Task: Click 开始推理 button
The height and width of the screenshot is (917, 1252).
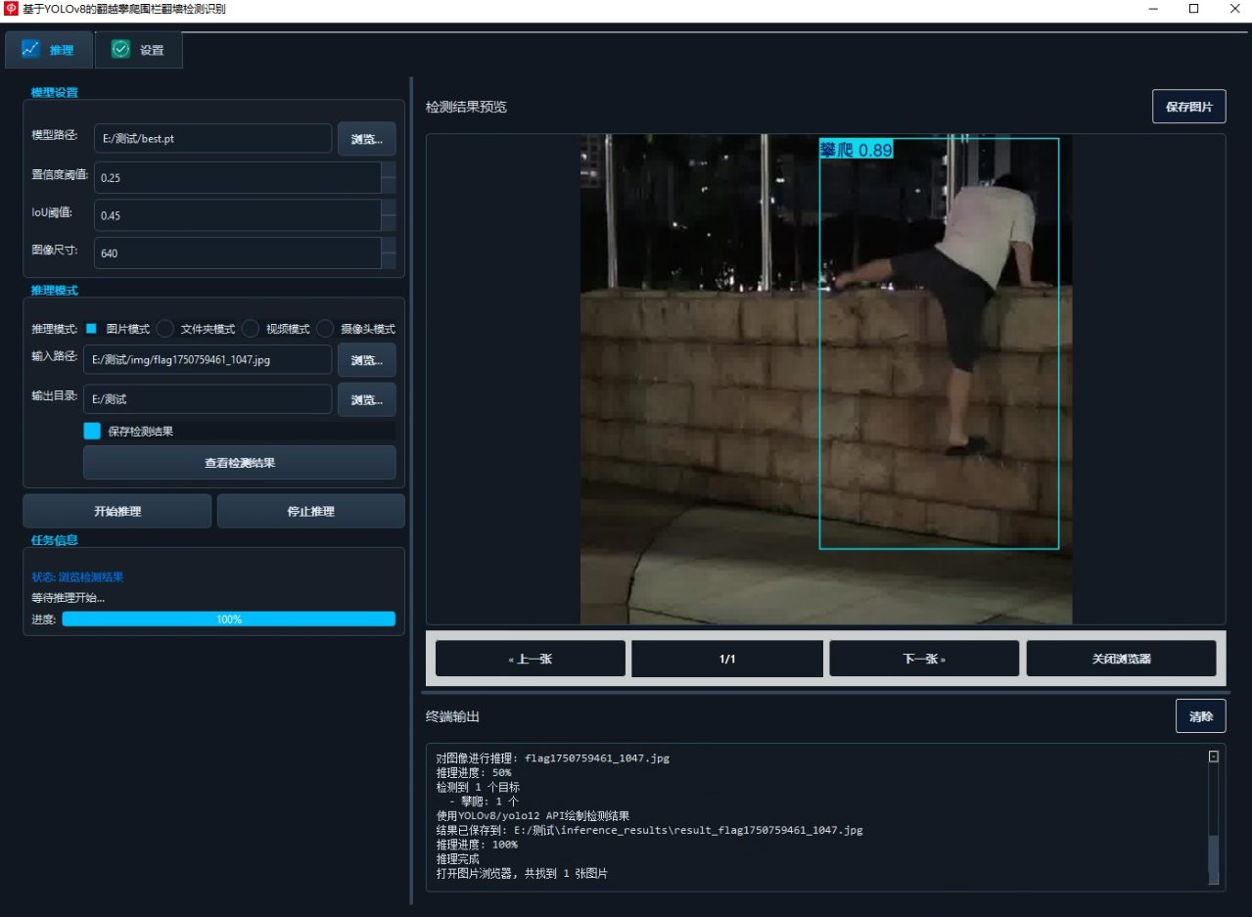Action: tap(117, 511)
